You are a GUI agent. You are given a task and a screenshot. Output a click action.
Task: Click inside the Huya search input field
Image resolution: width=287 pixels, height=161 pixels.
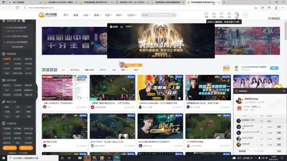pos(156,15)
